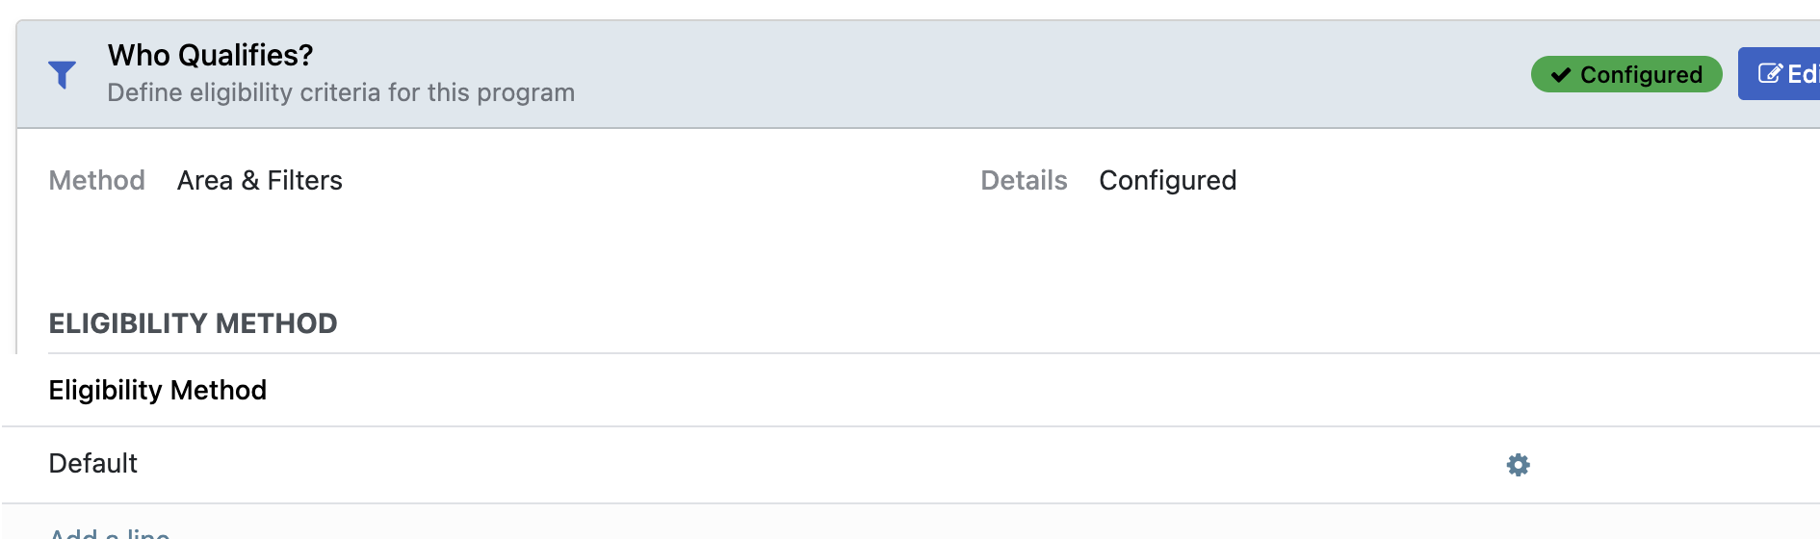Click the checkmark icon in Configured badge

[1561, 75]
